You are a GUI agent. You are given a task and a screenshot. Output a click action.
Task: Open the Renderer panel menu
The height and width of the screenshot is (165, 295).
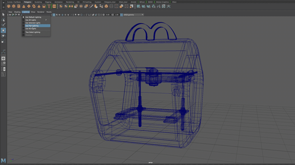click(x=41, y=12)
